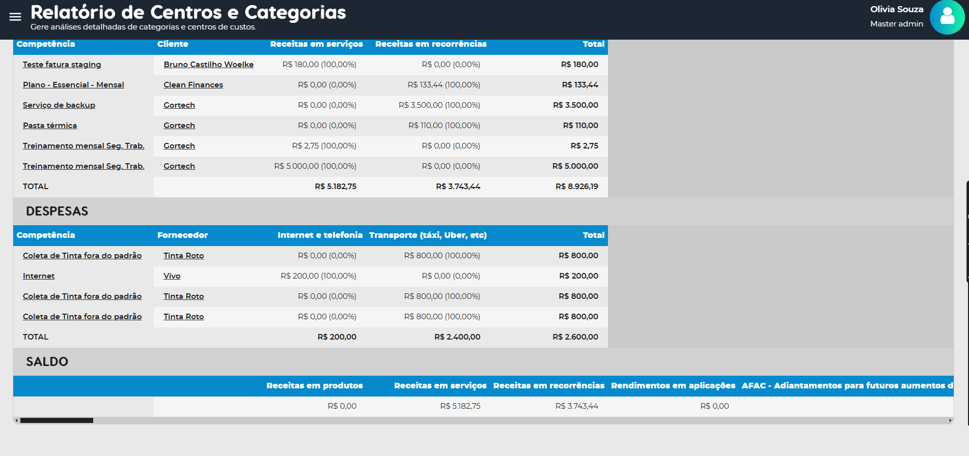Click Tinta Roto in first expense row
The image size is (969, 456).
[x=183, y=256]
